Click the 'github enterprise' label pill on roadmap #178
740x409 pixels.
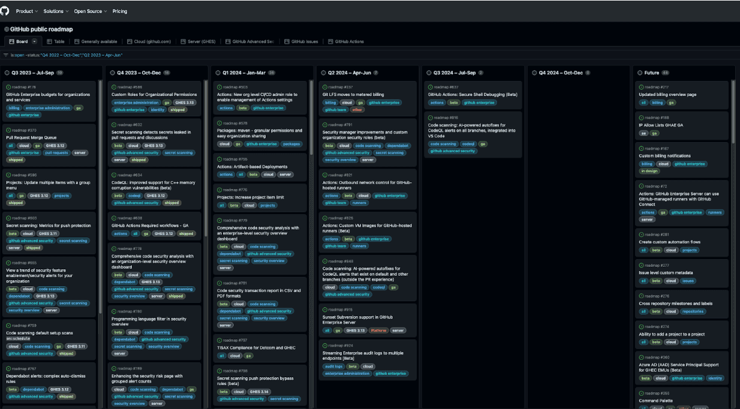pyautogui.click(x=24, y=114)
